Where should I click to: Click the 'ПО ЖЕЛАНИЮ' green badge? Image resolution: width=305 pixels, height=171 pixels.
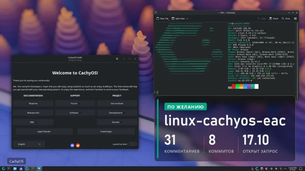pyautogui.click(x=186, y=107)
